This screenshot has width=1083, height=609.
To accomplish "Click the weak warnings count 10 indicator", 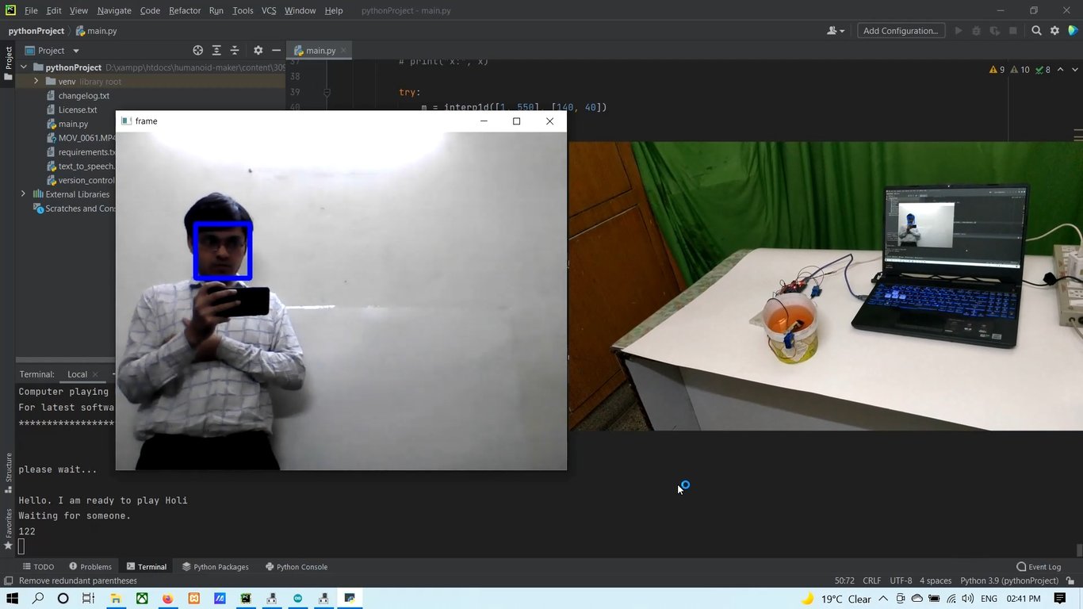I will [1020, 70].
